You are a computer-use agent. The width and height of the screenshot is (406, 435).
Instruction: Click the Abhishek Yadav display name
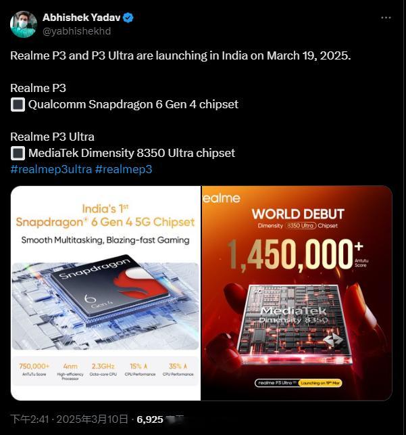[82, 18]
